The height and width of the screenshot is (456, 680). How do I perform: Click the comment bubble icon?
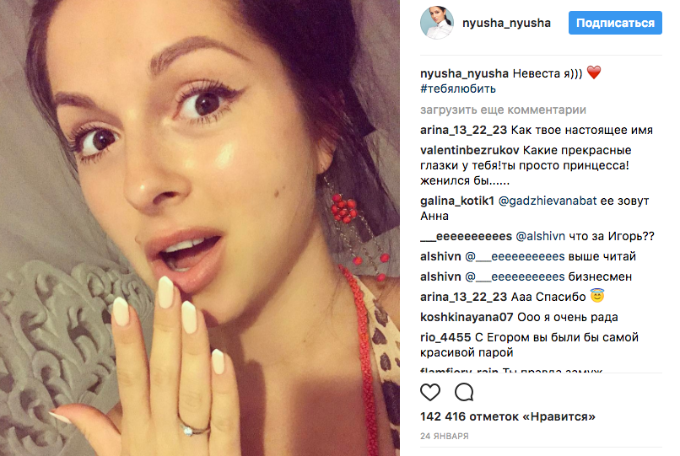464,392
